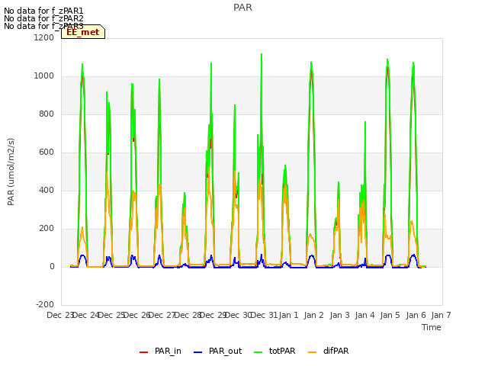Click the Jan 6 x-axis tick label
Screen dimensions: 488x366
[x=416, y=315]
